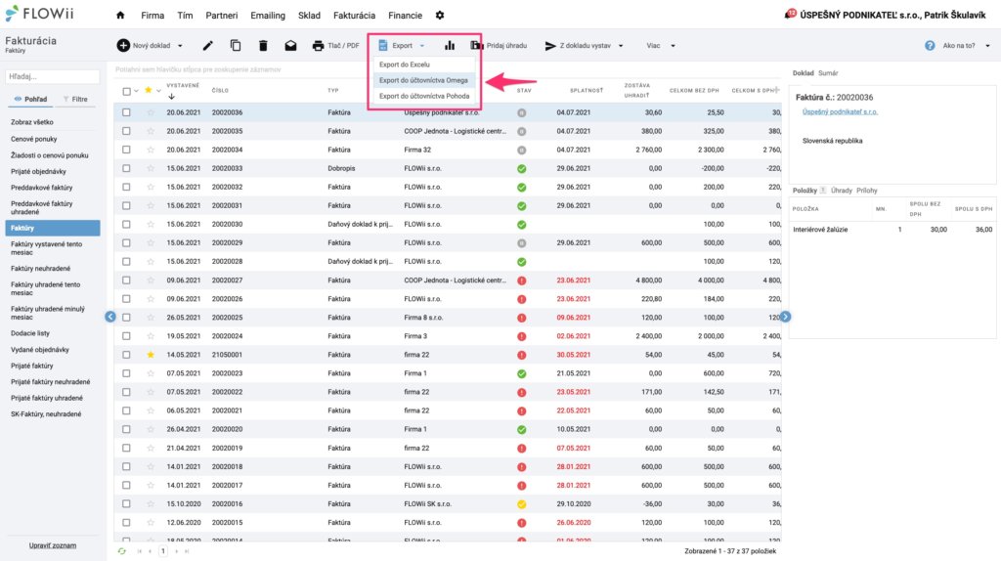Filter by star column header icon
Screen dimensions: 1001x561
tap(149, 90)
